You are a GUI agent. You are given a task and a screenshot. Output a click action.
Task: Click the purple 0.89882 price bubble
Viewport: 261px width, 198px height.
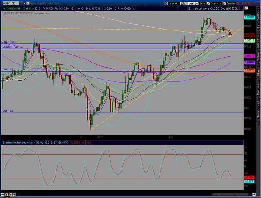click(x=249, y=62)
